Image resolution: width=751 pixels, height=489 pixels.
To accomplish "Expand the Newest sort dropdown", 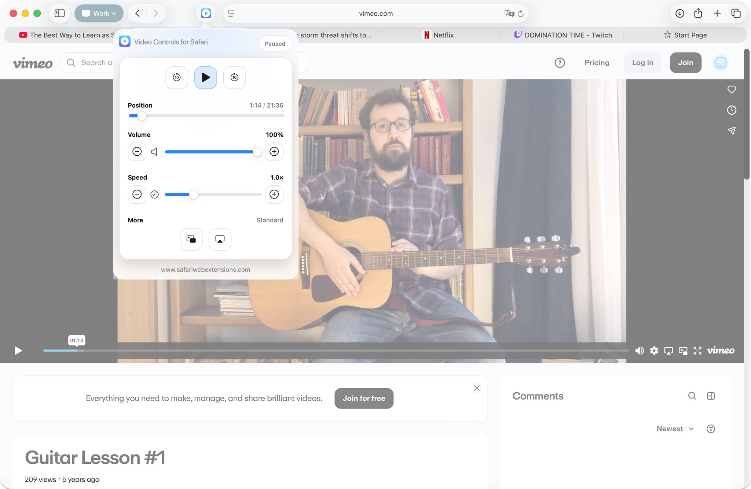I will point(675,429).
